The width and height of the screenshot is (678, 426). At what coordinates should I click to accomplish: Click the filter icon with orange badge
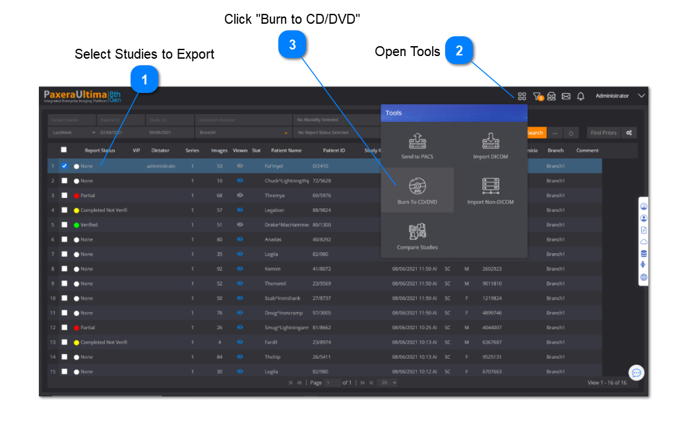(x=537, y=96)
